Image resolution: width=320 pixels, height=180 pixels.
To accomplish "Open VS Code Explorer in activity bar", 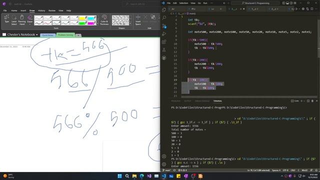I will coord(164,9).
